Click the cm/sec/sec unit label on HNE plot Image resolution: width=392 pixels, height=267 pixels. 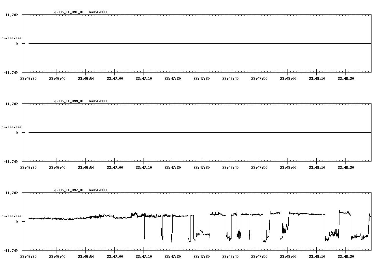pyautogui.click(x=12, y=38)
